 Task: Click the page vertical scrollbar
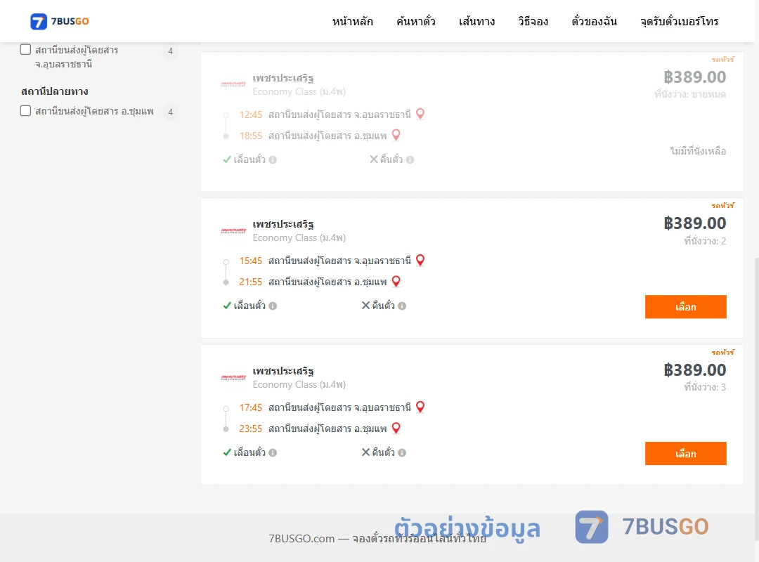[x=756, y=399]
